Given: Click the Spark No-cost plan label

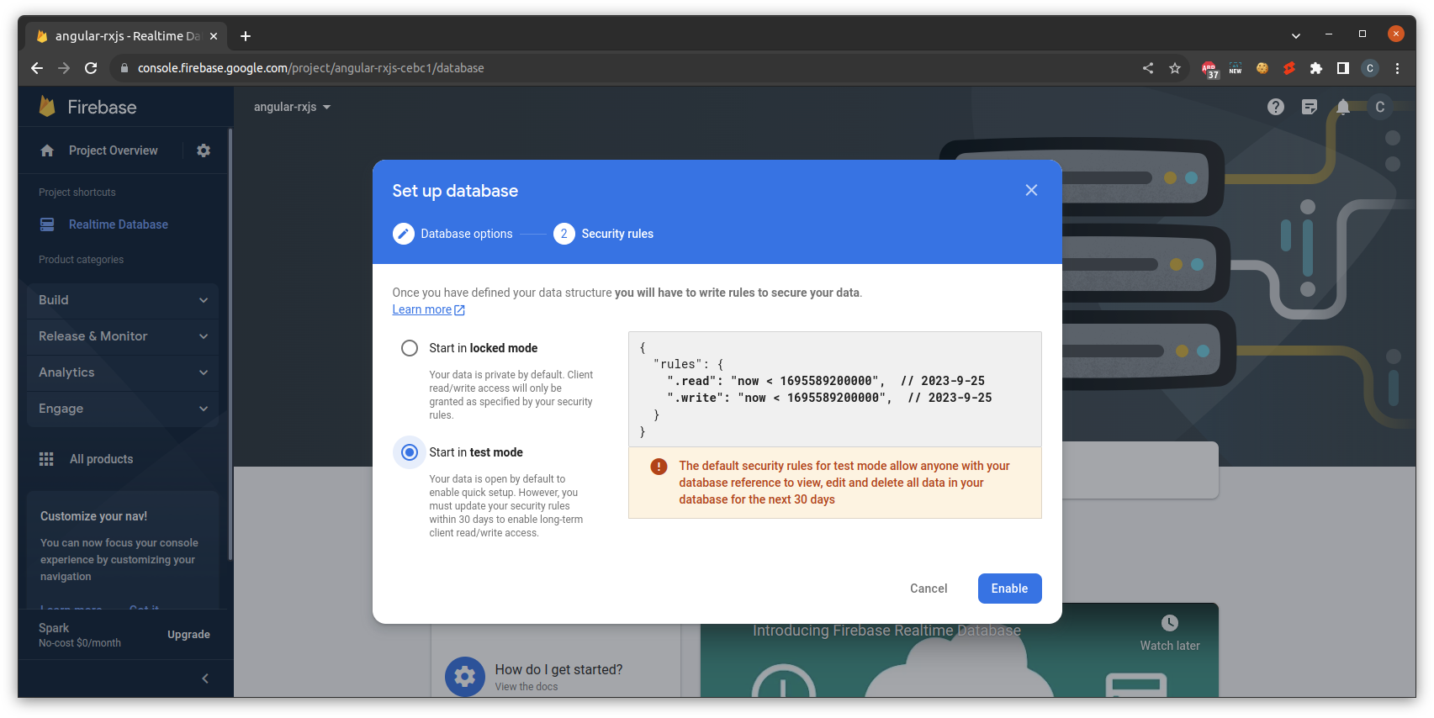Looking at the screenshot, I should [80, 635].
